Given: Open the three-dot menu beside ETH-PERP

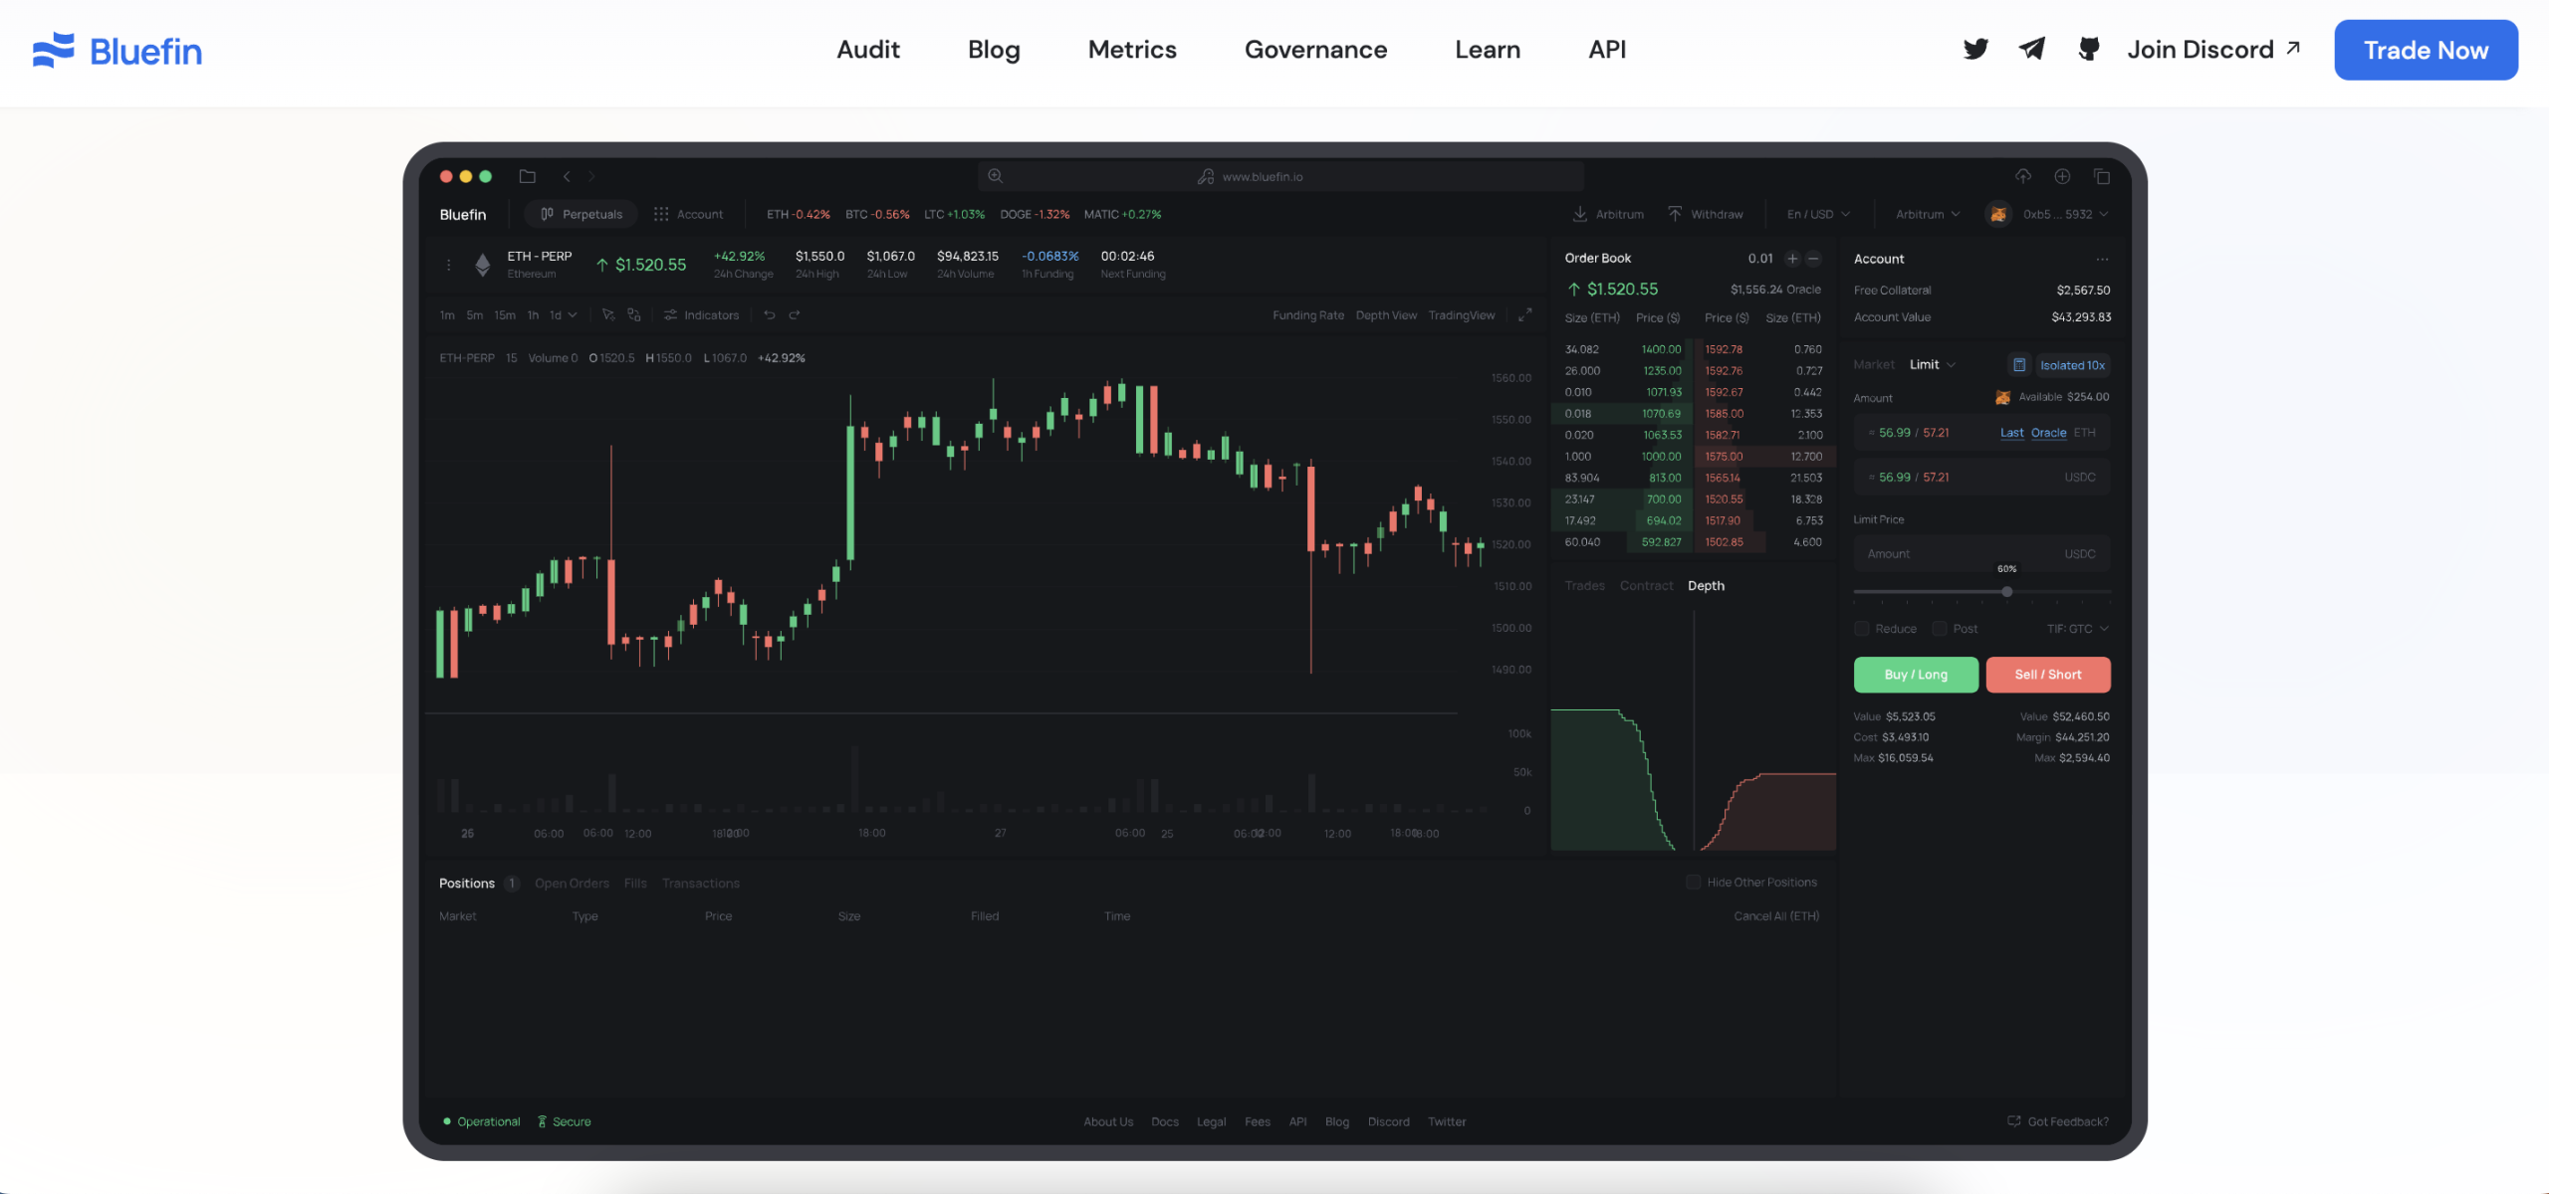Looking at the screenshot, I should click(x=448, y=265).
